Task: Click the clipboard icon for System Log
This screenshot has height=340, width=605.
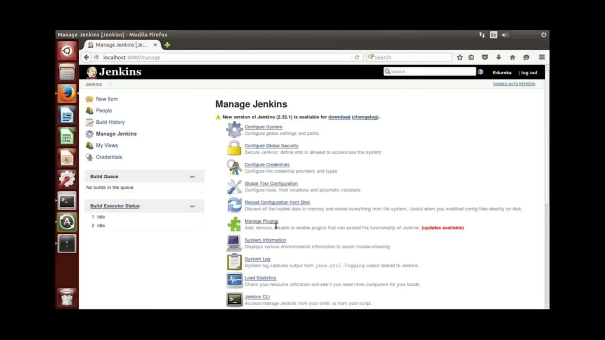Action: pyautogui.click(x=234, y=262)
